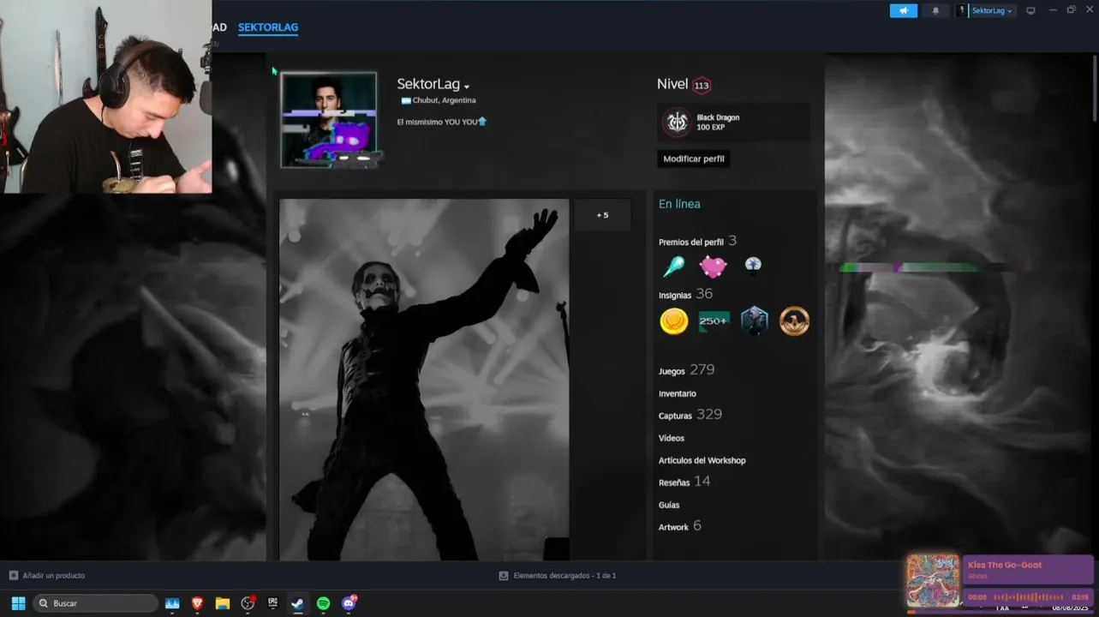Viewport: 1099px width, 617px height.
Task: Click the blue hexagonal character badge
Action: [x=754, y=321]
